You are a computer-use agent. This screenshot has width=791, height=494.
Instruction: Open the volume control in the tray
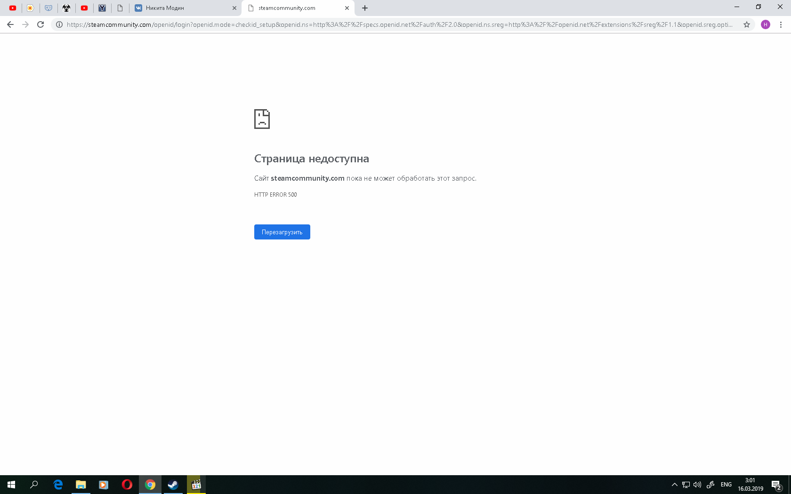tap(697, 485)
